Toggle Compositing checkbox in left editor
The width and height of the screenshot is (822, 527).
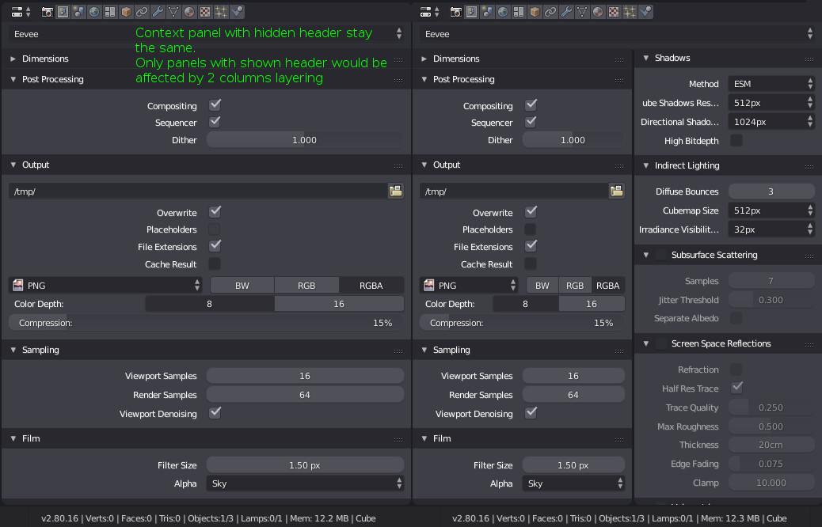215,104
